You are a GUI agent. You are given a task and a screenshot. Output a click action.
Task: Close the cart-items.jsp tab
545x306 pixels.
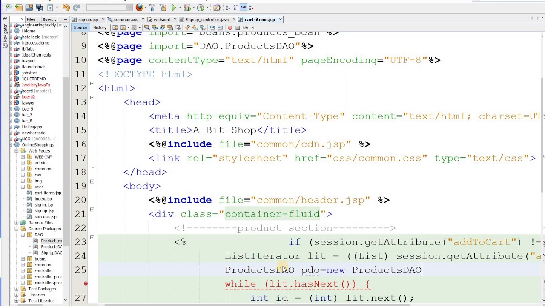point(280,20)
